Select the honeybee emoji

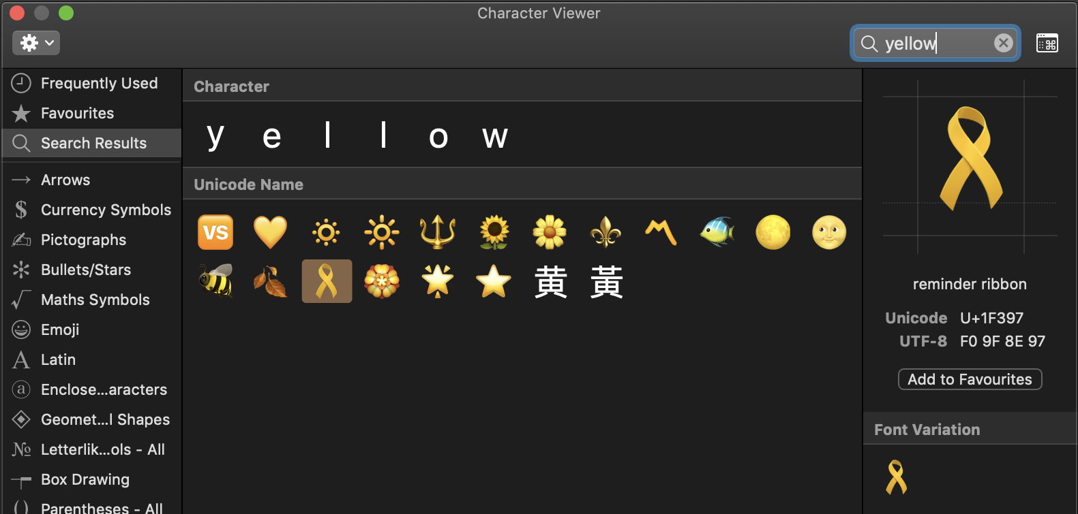pyautogui.click(x=215, y=281)
